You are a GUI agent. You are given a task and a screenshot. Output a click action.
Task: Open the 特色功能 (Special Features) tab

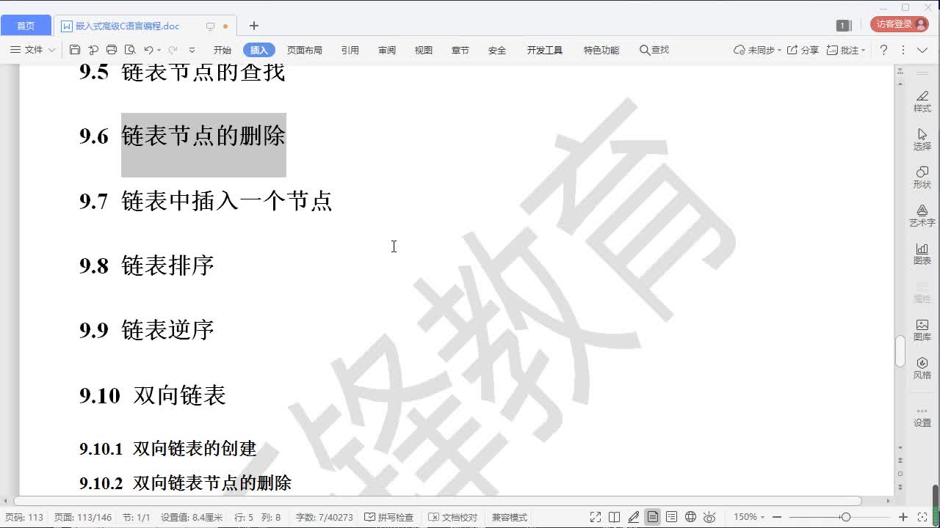[x=601, y=50]
